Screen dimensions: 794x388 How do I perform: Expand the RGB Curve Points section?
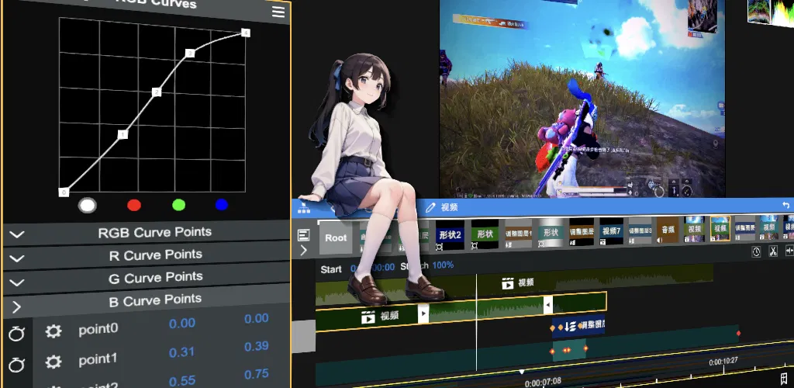(x=147, y=233)
